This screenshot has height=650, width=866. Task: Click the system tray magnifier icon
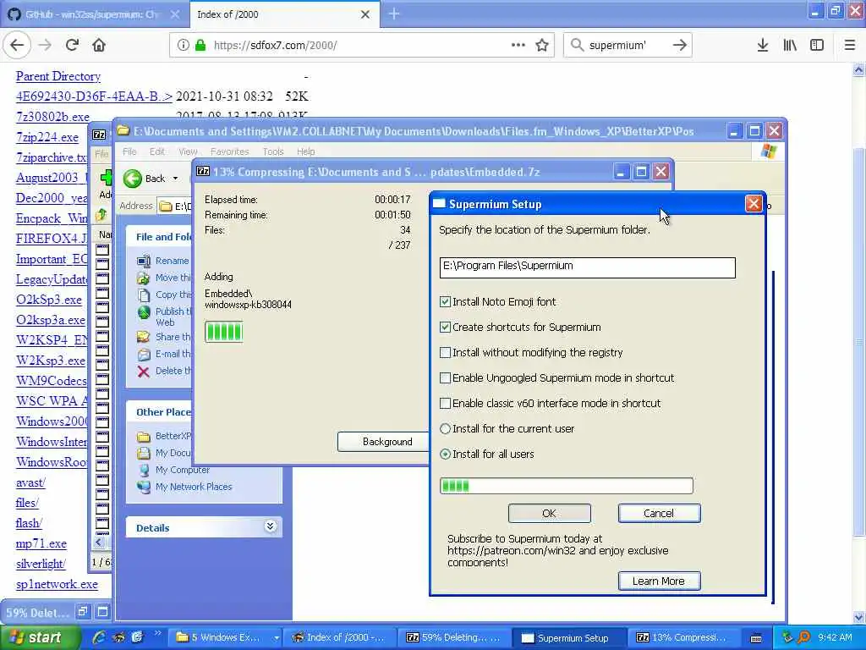(804, 637)
